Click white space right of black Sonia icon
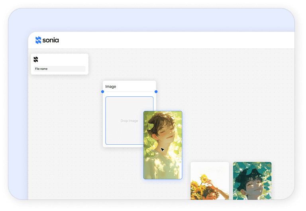Image resolution: width=306 pixels, height=211 pixels. coord(64,60)
